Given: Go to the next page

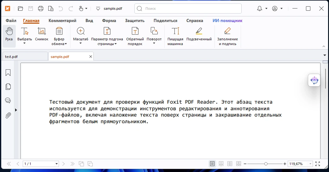Looking at the screenshot, I should point(63,164).
